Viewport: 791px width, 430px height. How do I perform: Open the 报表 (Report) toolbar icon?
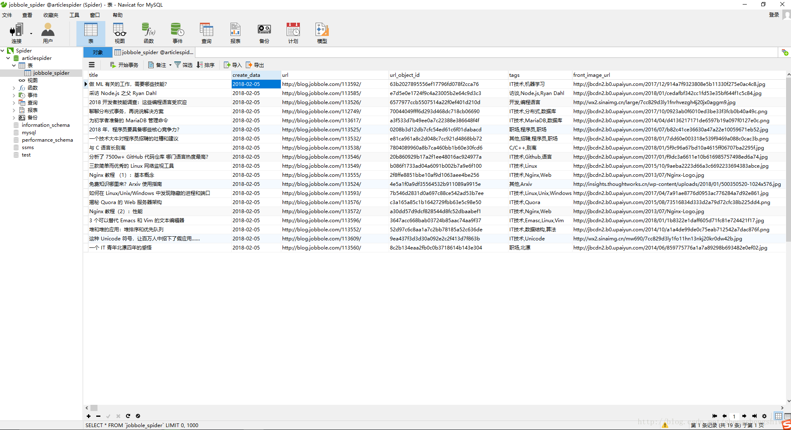click(235, 33)
